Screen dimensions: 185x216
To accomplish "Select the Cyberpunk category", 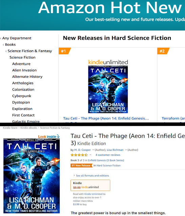I will coord(22,96).
